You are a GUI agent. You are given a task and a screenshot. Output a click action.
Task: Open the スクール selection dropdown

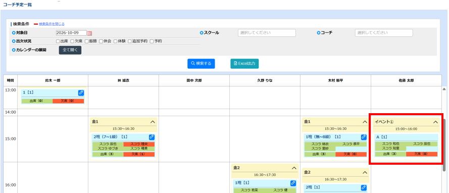pyautogui.click(x=267, y=33)
